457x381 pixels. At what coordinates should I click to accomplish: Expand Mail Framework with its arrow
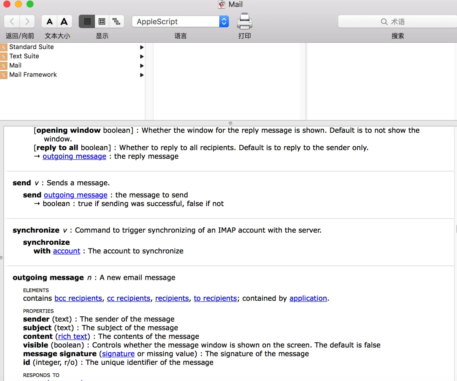(142, 75)
